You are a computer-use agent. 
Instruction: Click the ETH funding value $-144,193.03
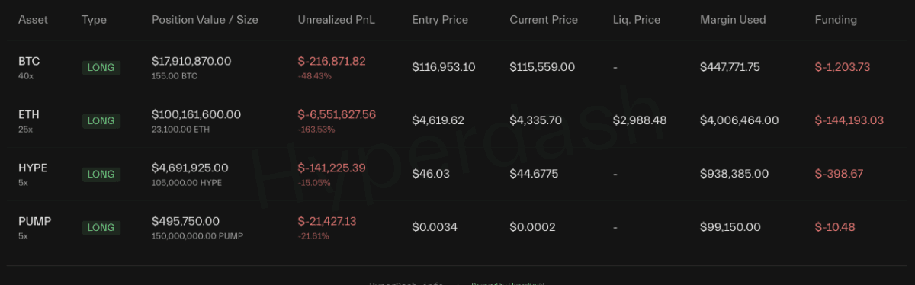pos(849,120)
